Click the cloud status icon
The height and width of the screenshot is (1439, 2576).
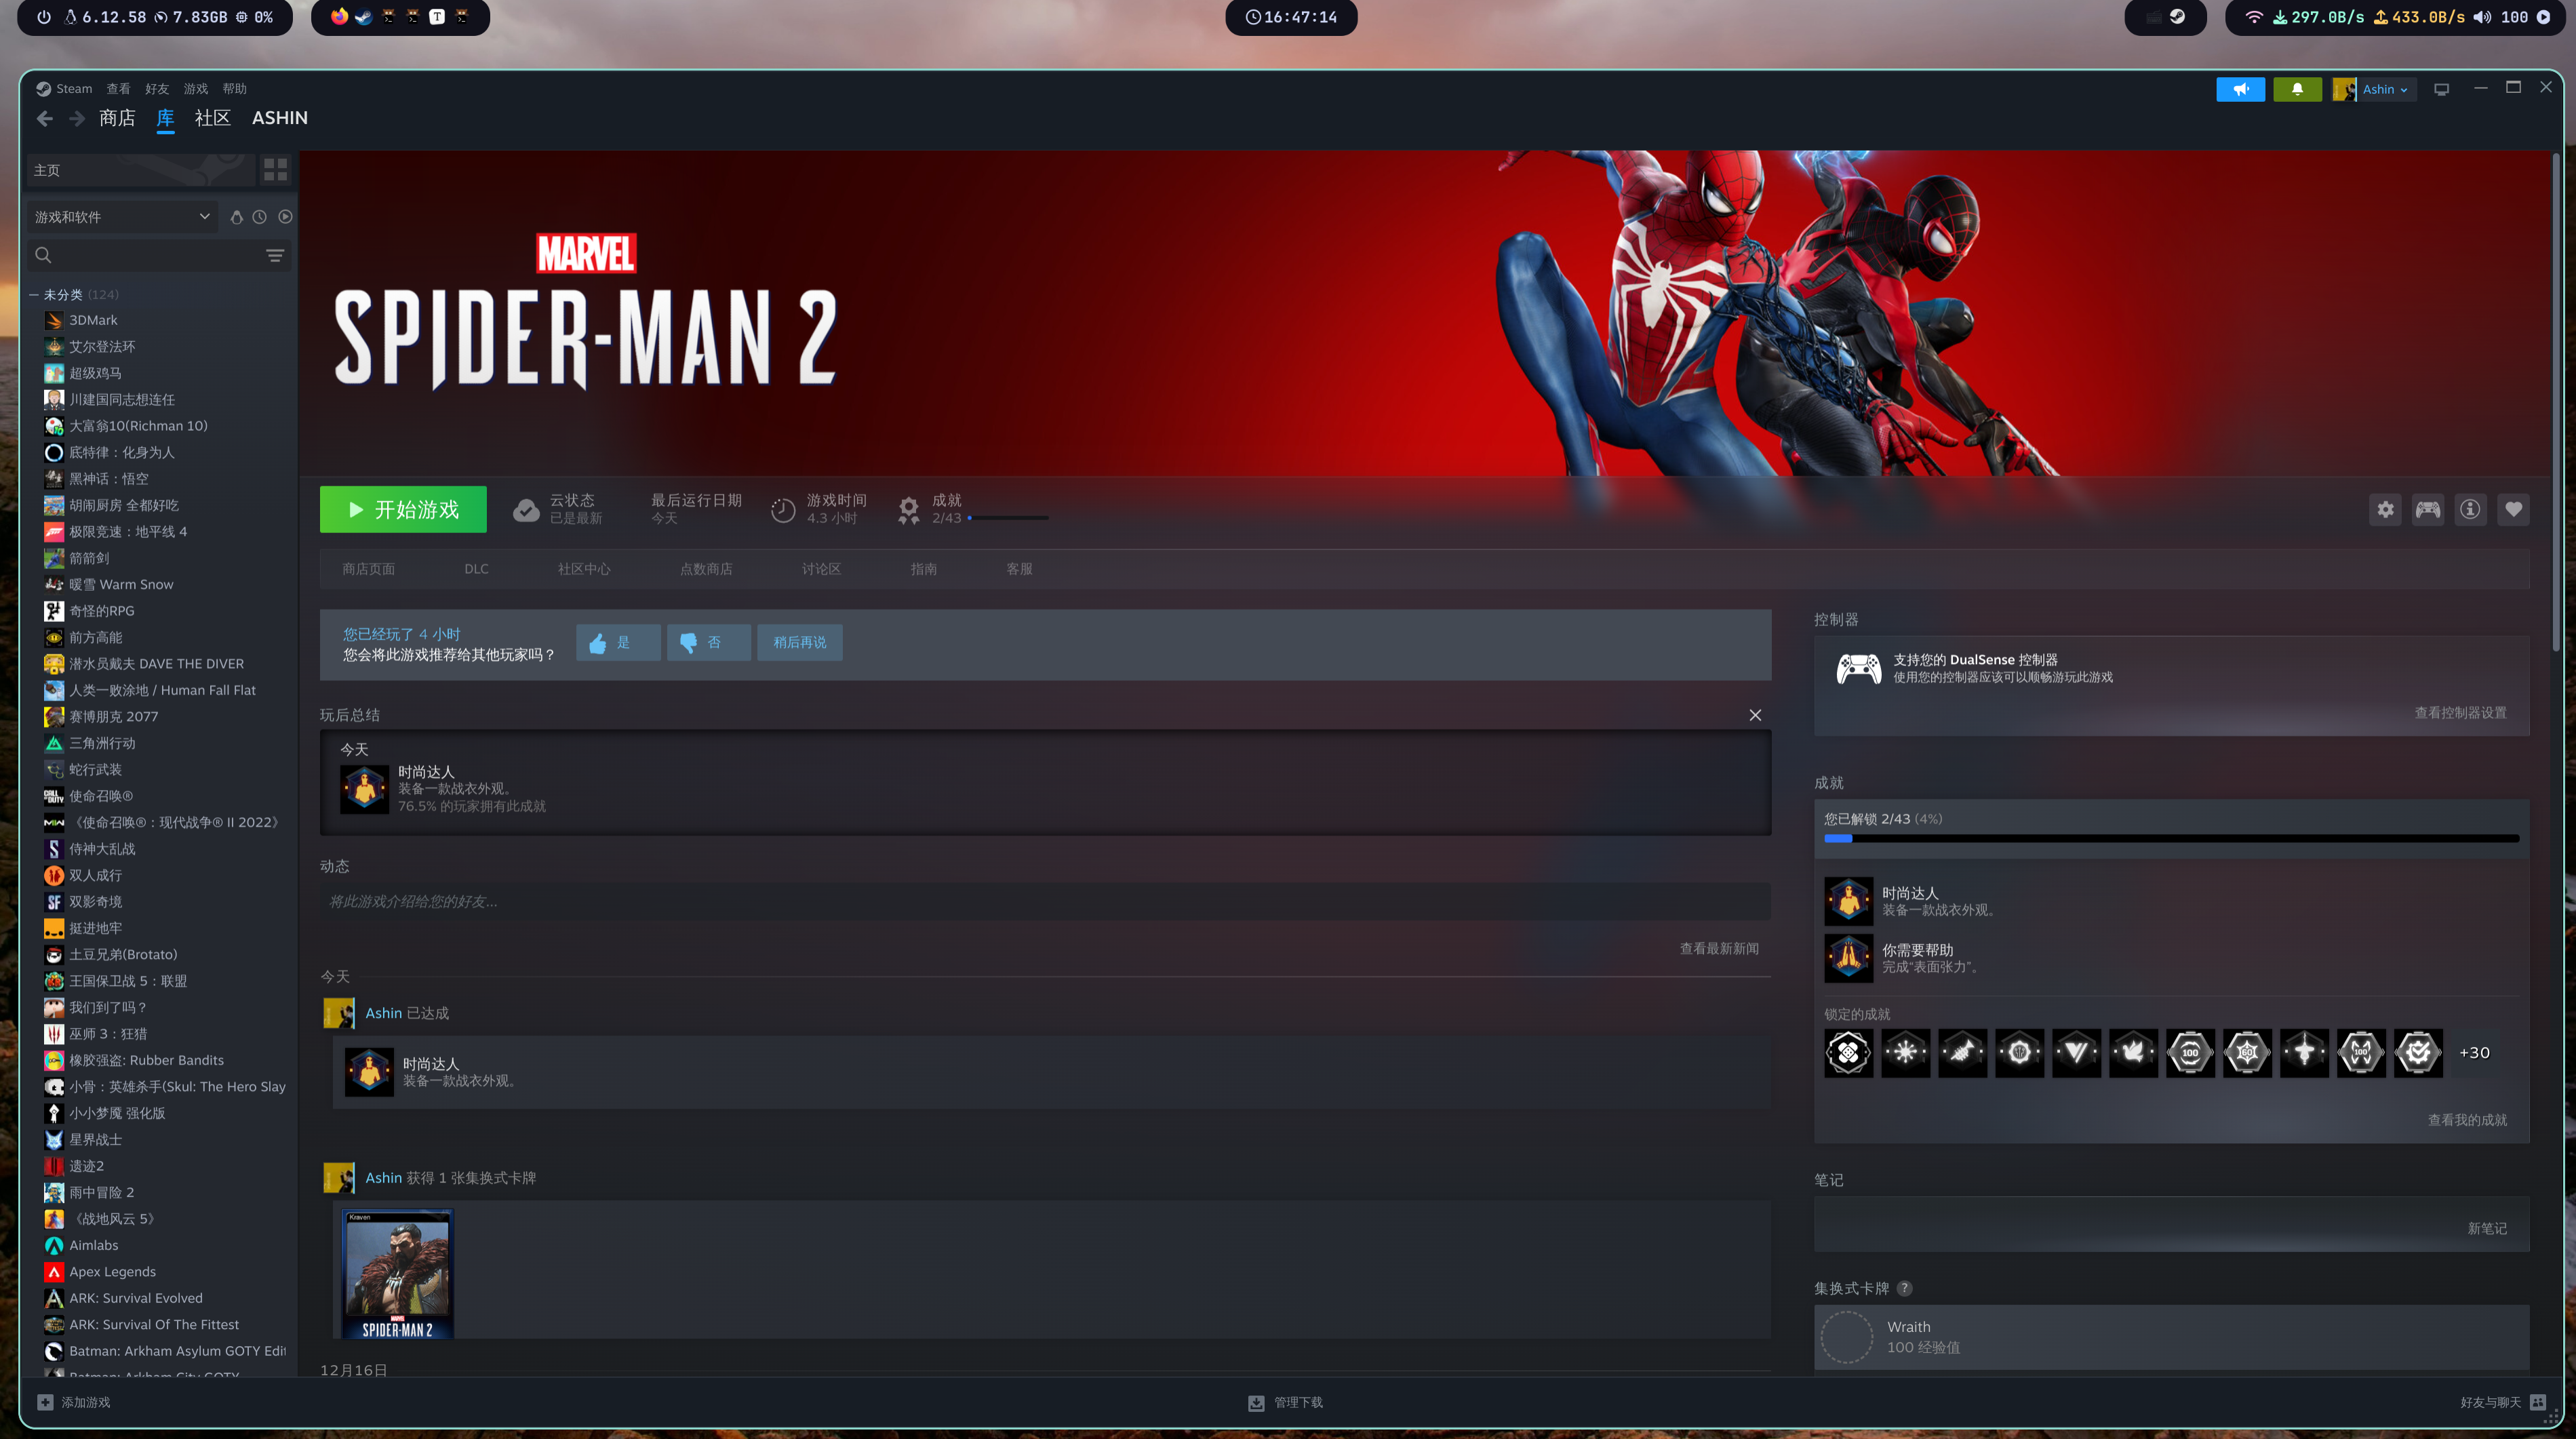point(526,510)
